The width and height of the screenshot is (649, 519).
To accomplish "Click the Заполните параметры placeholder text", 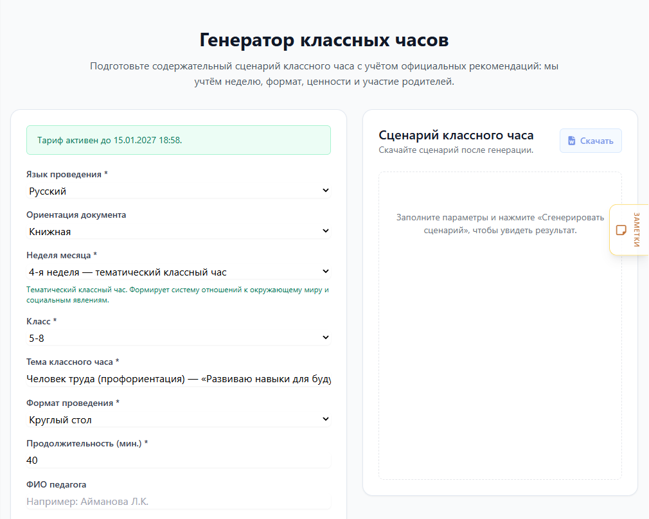I will 500,224.
